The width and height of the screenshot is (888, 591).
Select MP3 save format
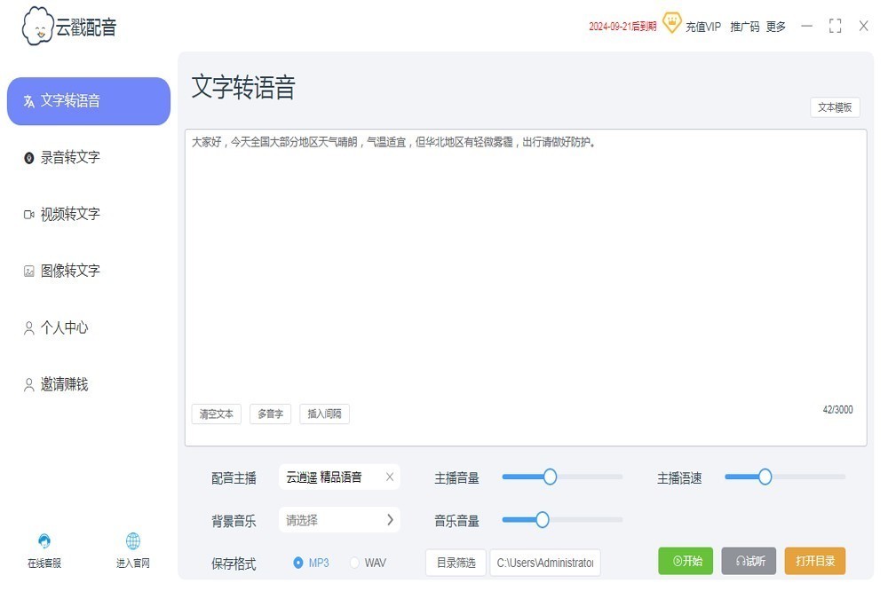[x=298, y=563]
